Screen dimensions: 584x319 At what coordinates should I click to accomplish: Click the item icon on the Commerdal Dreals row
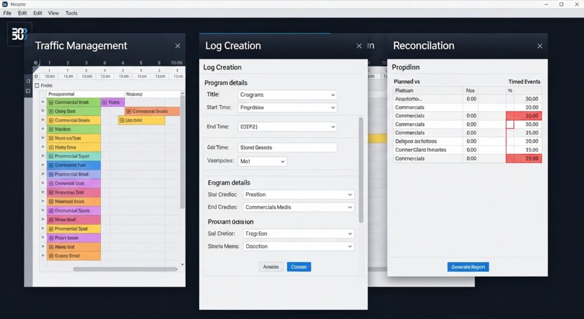51,120
